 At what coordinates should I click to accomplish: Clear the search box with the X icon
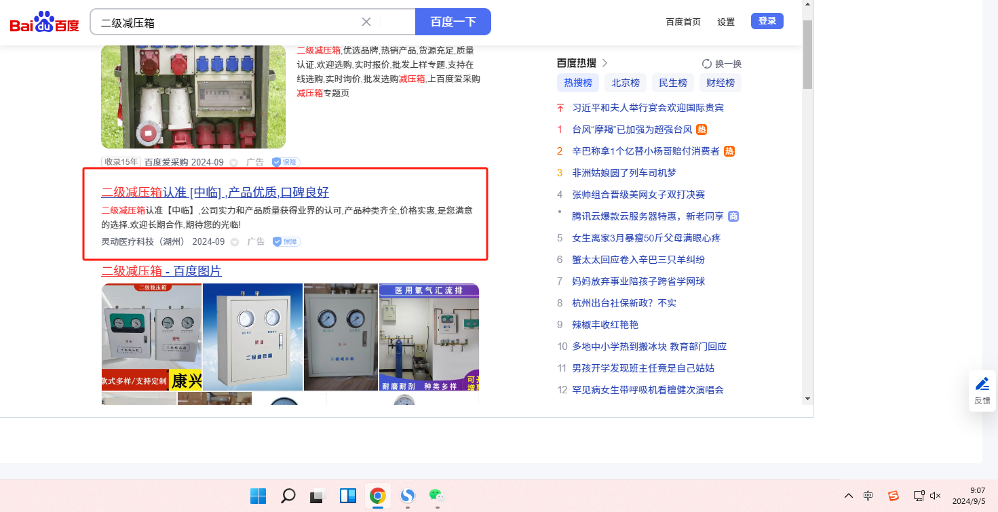tap(366, 22)
